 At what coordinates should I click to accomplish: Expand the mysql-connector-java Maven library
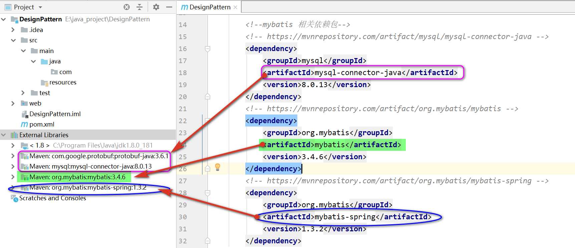click(x=13, y=166)
